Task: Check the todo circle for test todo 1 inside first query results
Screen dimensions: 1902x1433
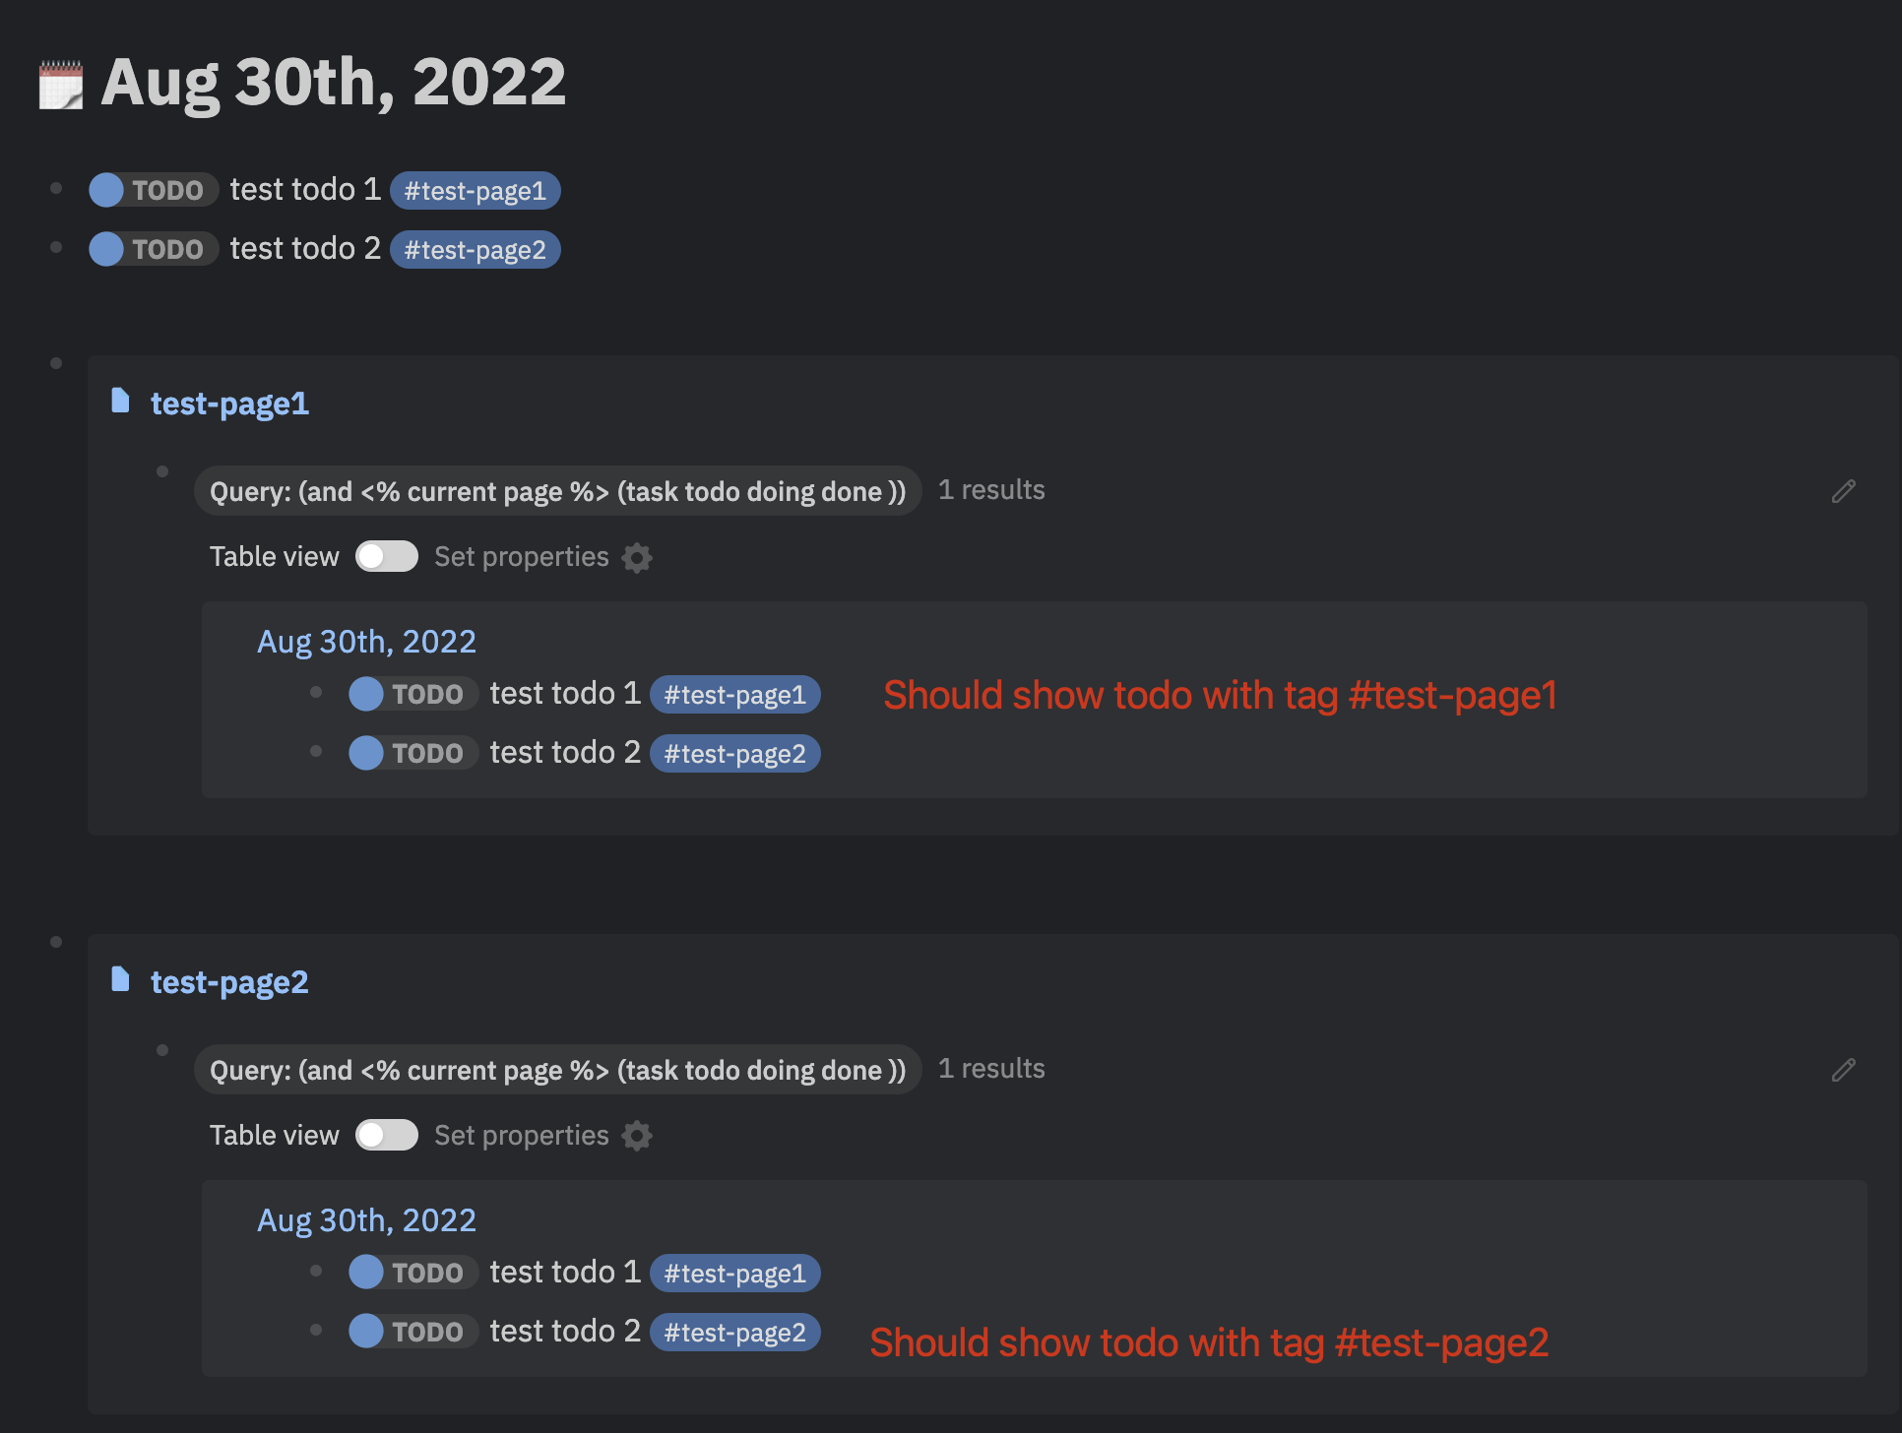Action: tap(364, 693)
